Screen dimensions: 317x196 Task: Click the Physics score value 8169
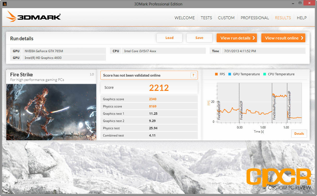153,106
